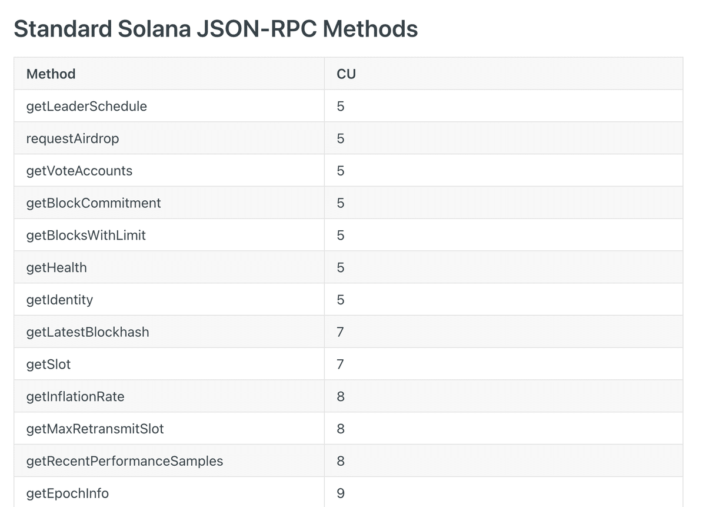Click the Method column header
Image resolution: width=706 pixels, height=507 pixels.
point(51,74)
